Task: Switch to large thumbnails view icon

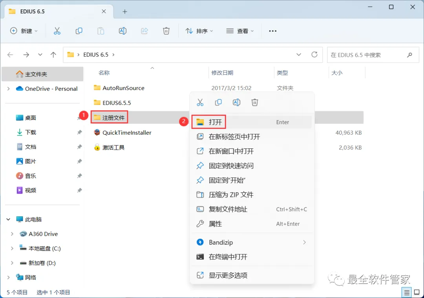Action: 417,293
